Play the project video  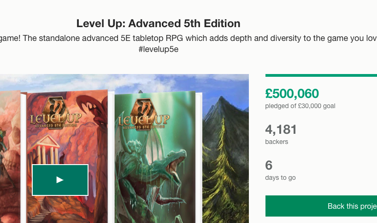60,180
